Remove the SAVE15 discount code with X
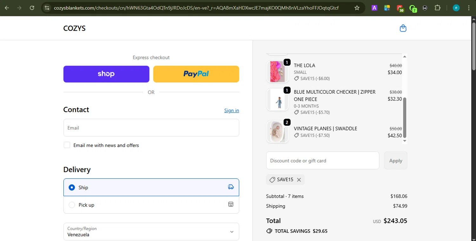 [299, 180]
